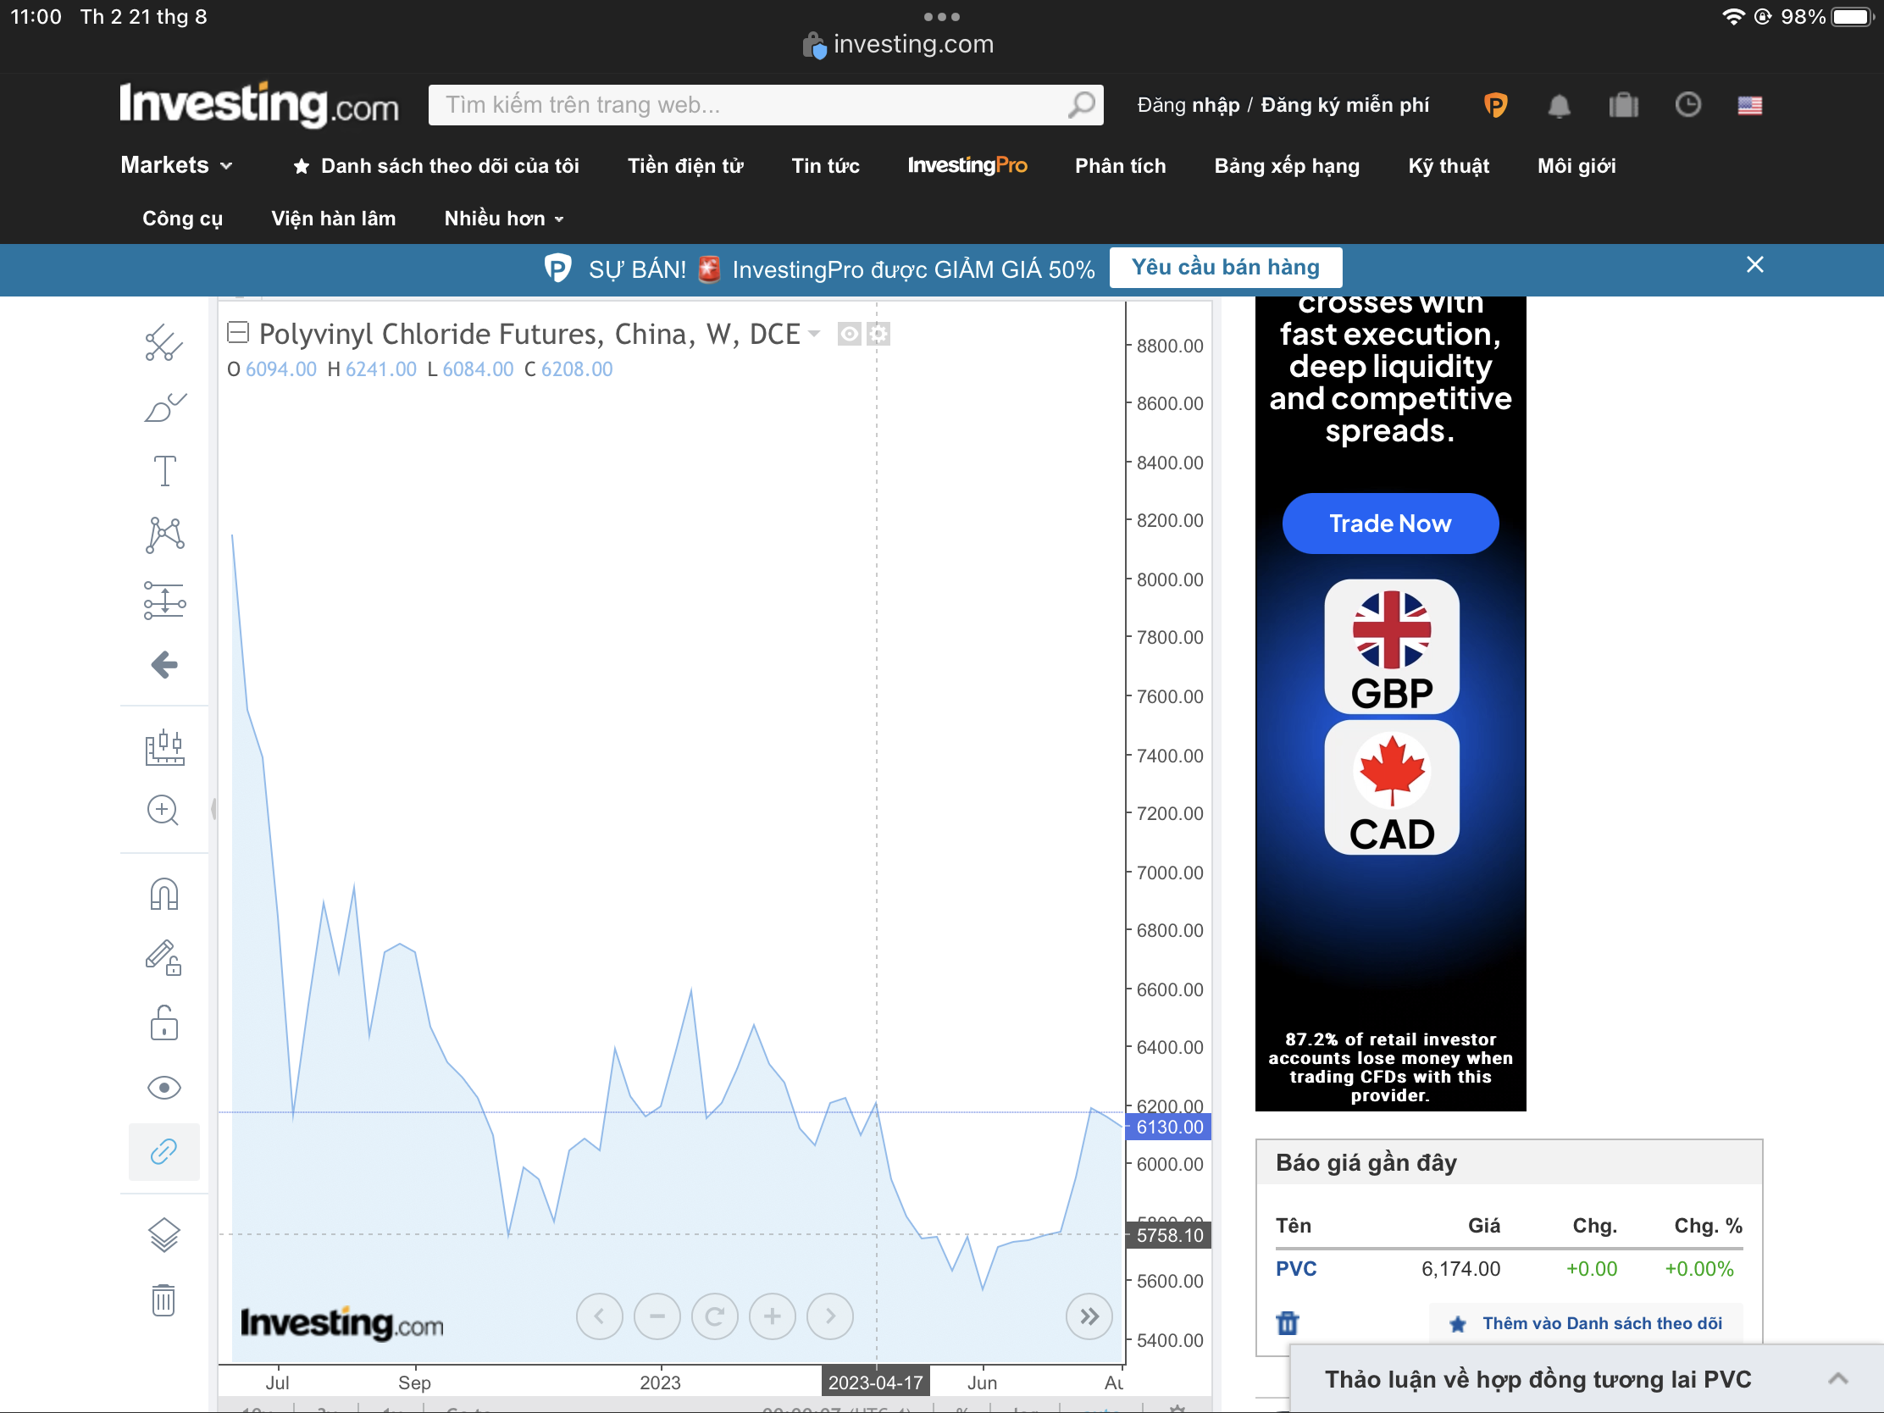1884x1413 pixels.
Task: Open the recent history clock icon
Action: (x=1687, y=105)
